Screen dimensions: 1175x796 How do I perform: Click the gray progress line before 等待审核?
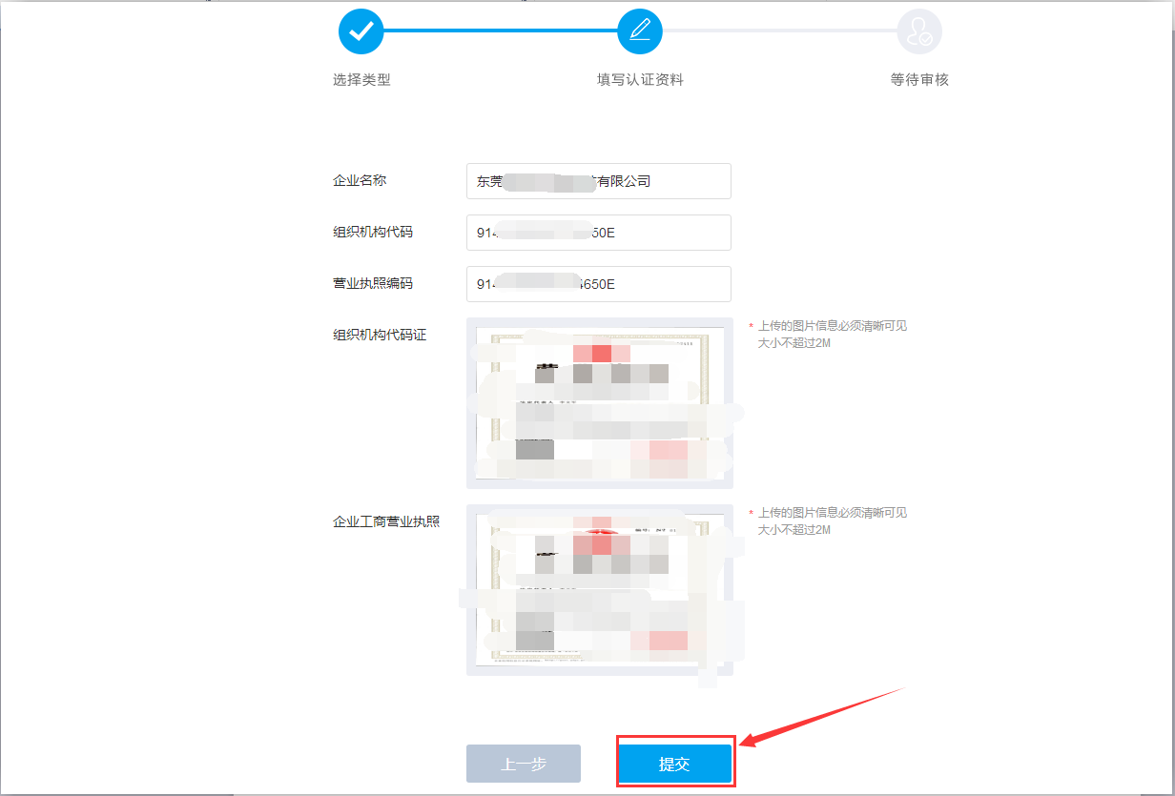[779, 31]
